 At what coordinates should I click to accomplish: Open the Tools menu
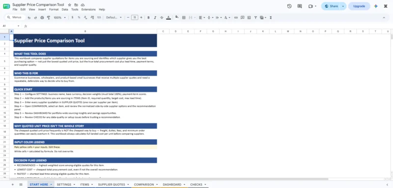[x=75, y=9]
